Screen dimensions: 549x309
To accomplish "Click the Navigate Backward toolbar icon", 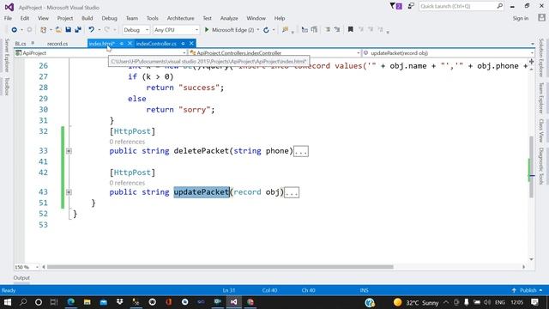I will coord(15,30).
